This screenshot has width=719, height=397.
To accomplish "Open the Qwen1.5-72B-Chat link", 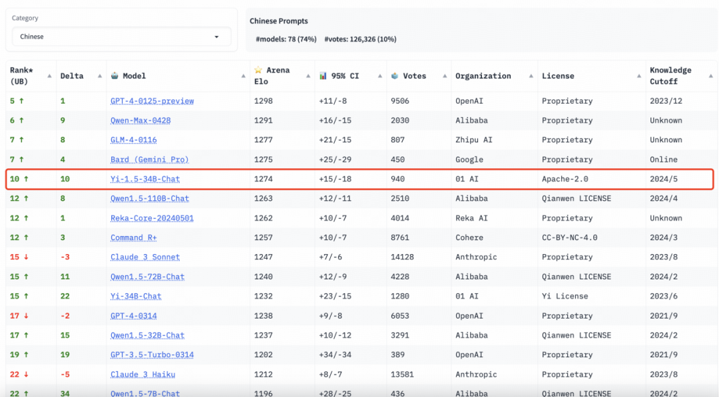I will [x=147, y=277].
